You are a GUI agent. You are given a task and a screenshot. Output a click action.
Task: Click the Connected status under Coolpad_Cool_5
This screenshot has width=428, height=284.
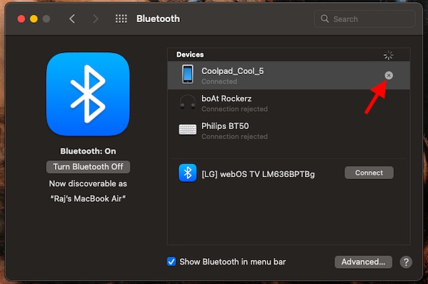coord(219,82)
